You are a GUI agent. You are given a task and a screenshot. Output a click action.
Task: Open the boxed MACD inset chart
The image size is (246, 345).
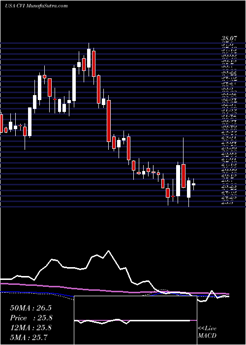coord(135,320)
